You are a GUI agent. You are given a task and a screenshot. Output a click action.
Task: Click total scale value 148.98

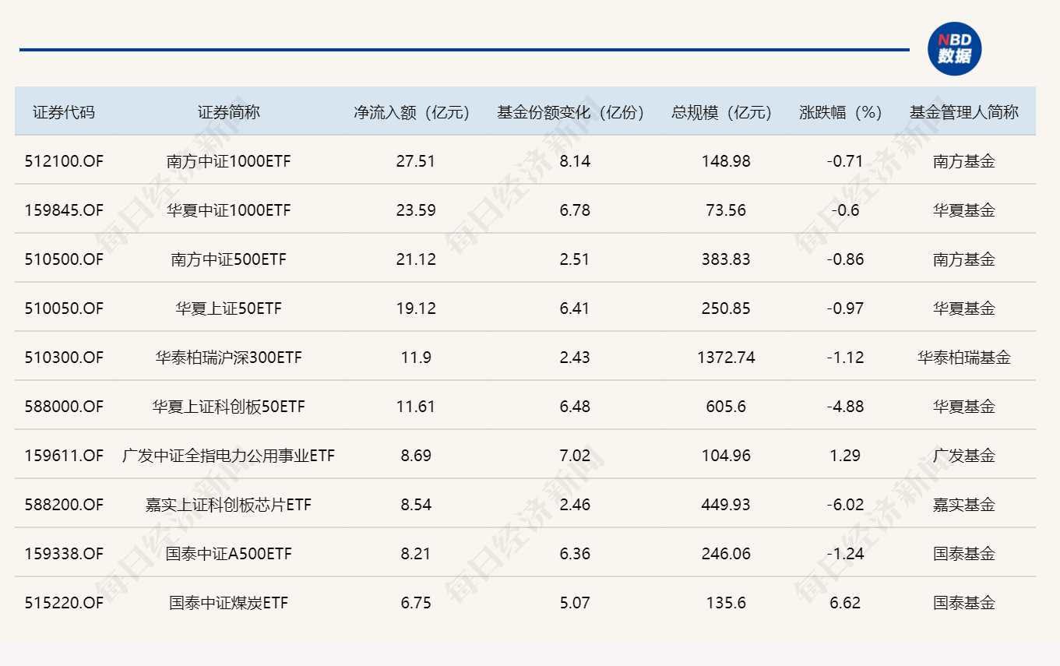coord(725,161)
